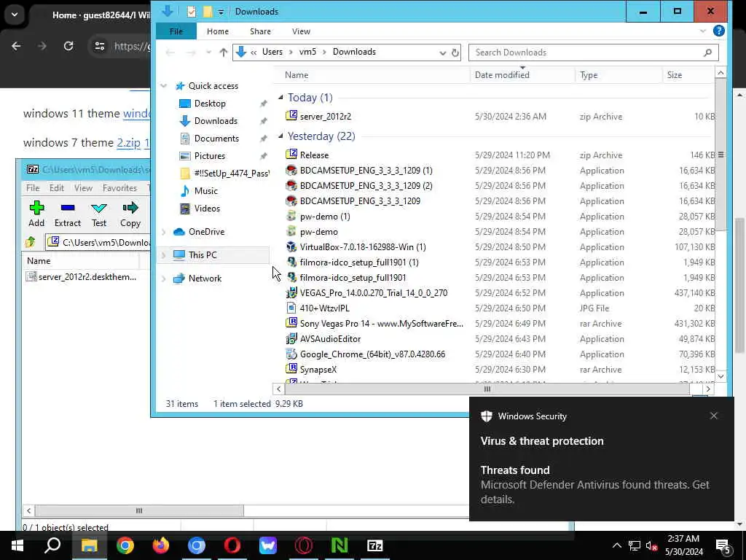Select Downloads in Quick access
The height and width of the screenshot is (560, 746).
[x=216, y=121]
